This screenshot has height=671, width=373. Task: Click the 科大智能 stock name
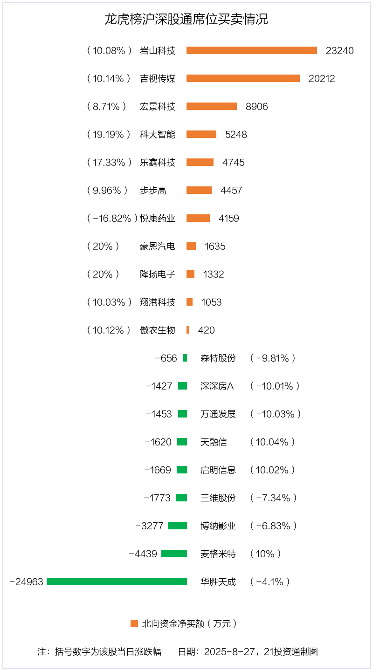158,134
